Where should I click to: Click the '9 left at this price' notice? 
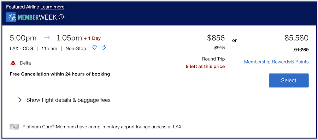[205, 66]
